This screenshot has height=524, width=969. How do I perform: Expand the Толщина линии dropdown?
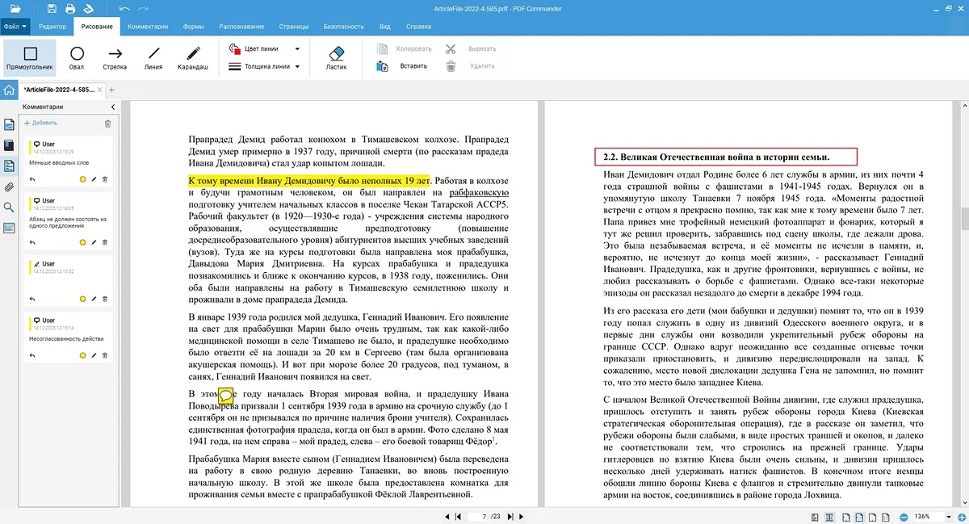297,66
